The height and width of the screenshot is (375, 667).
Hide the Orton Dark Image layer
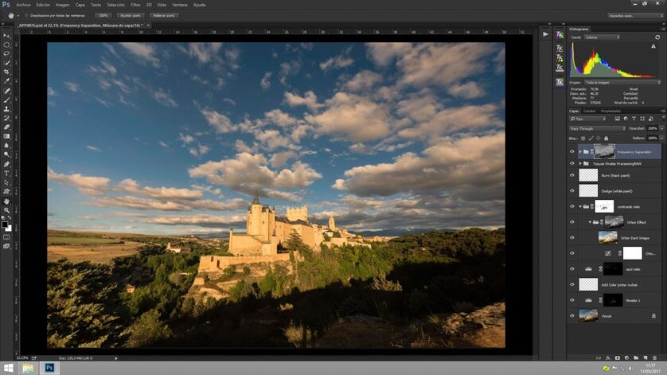pyautogui.click(x=571, y=237)
